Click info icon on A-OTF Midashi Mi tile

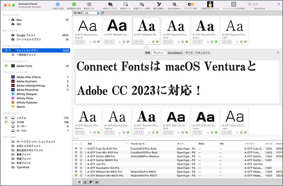(x=149, y=42)
